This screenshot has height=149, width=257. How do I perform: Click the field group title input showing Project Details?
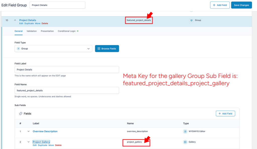[x=57, y=5]
